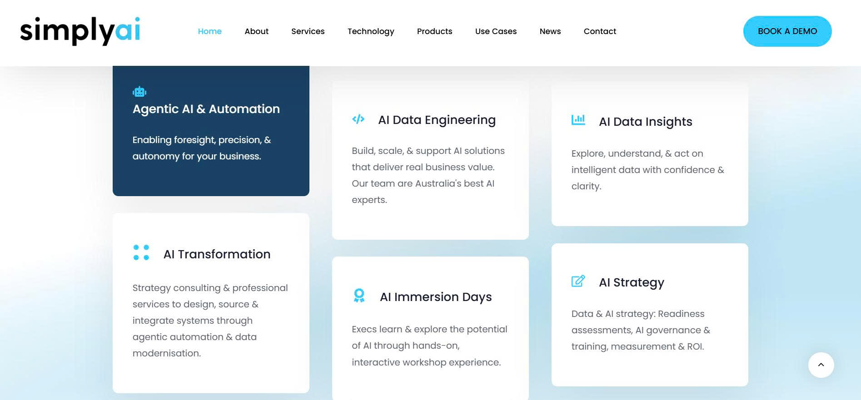The height and width of the screenshot is (400, 861).
Task: Open the AI Strategy heading
Action: point(632,282)
